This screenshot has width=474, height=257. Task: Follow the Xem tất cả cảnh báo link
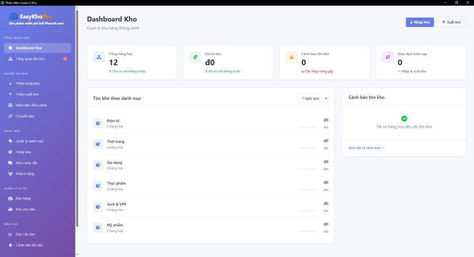[x=366, y=148]
